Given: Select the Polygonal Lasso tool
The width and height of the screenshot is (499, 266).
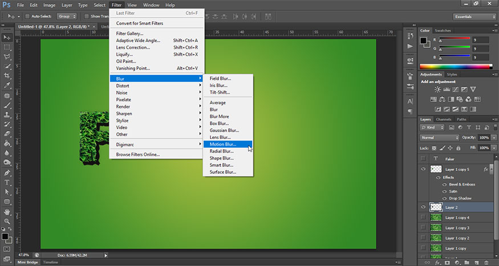Looking at the screenshot, I should 7,57.
